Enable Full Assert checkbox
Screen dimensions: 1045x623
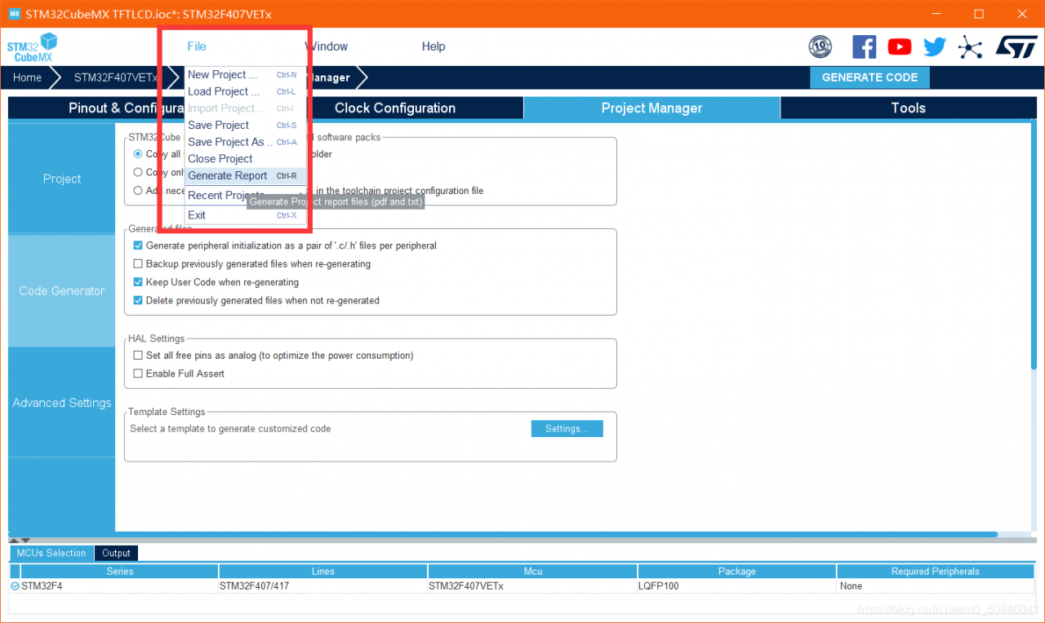coord(138,373)
